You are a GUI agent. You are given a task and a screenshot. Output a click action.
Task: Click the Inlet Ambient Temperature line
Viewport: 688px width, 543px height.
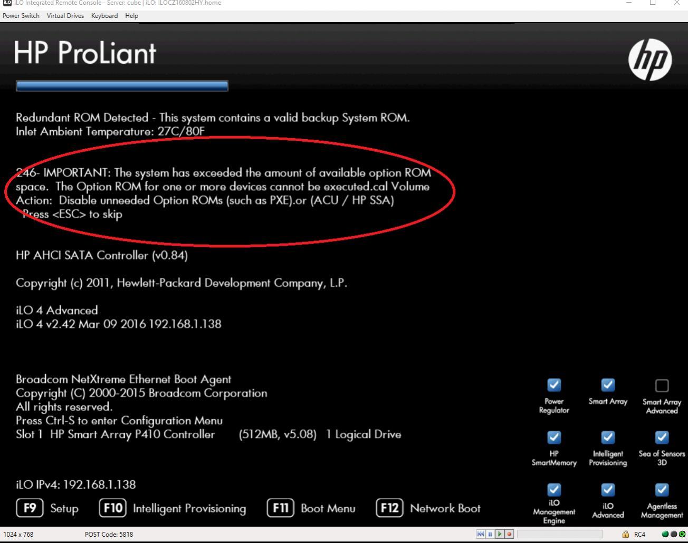(110, 132)
